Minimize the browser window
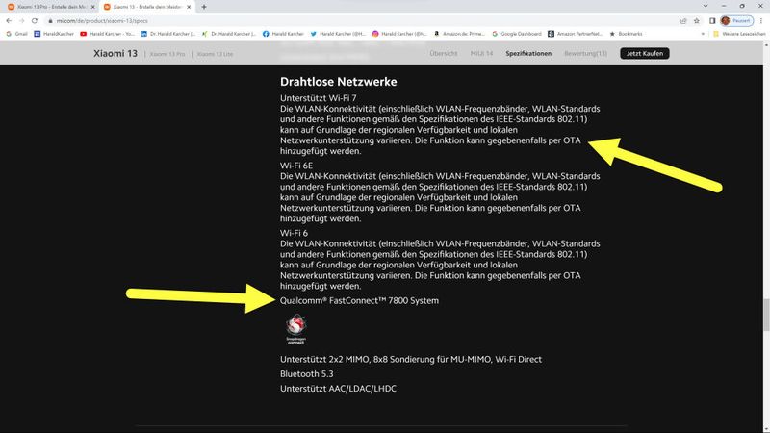Image resolution: width=770 pixels, height=433 pixels. tap(724, 7)
